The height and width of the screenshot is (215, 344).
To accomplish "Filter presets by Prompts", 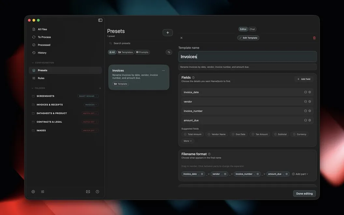I will tap(142, 52).
